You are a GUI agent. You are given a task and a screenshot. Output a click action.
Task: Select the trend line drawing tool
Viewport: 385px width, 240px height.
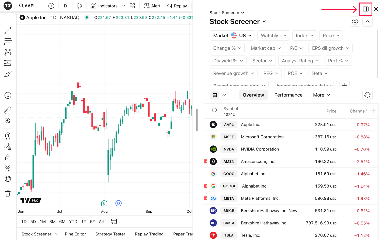[x=8, y=31]
